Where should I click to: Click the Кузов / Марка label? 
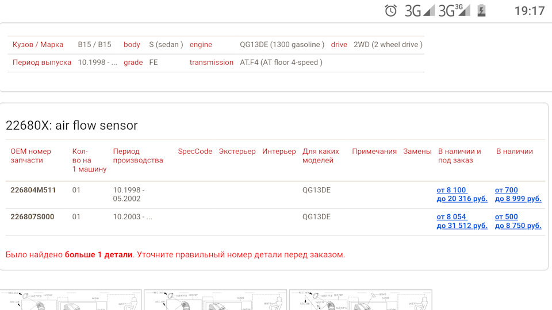[38, 45]
